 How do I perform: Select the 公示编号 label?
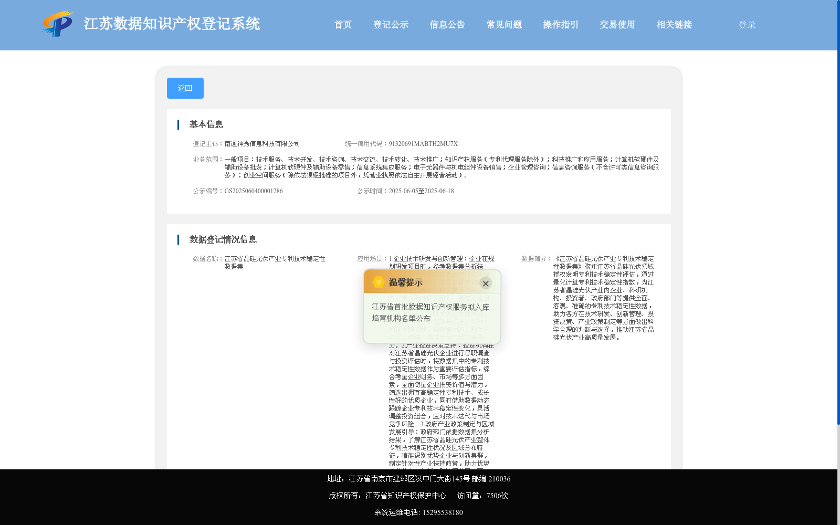(x=207, y=191)
